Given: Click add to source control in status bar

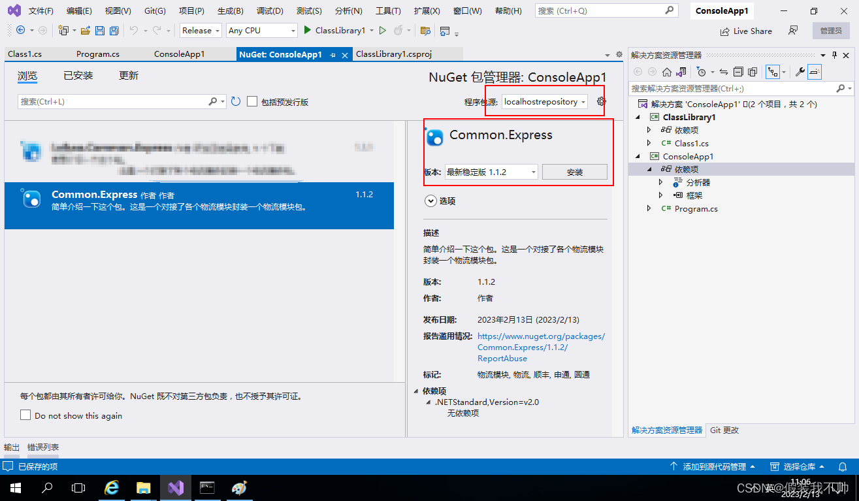Looking at the screenshot, I should tap(713, 466).
